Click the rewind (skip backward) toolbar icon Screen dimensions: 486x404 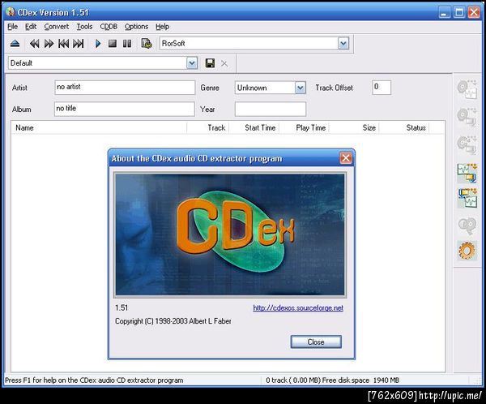coord(34,44)
